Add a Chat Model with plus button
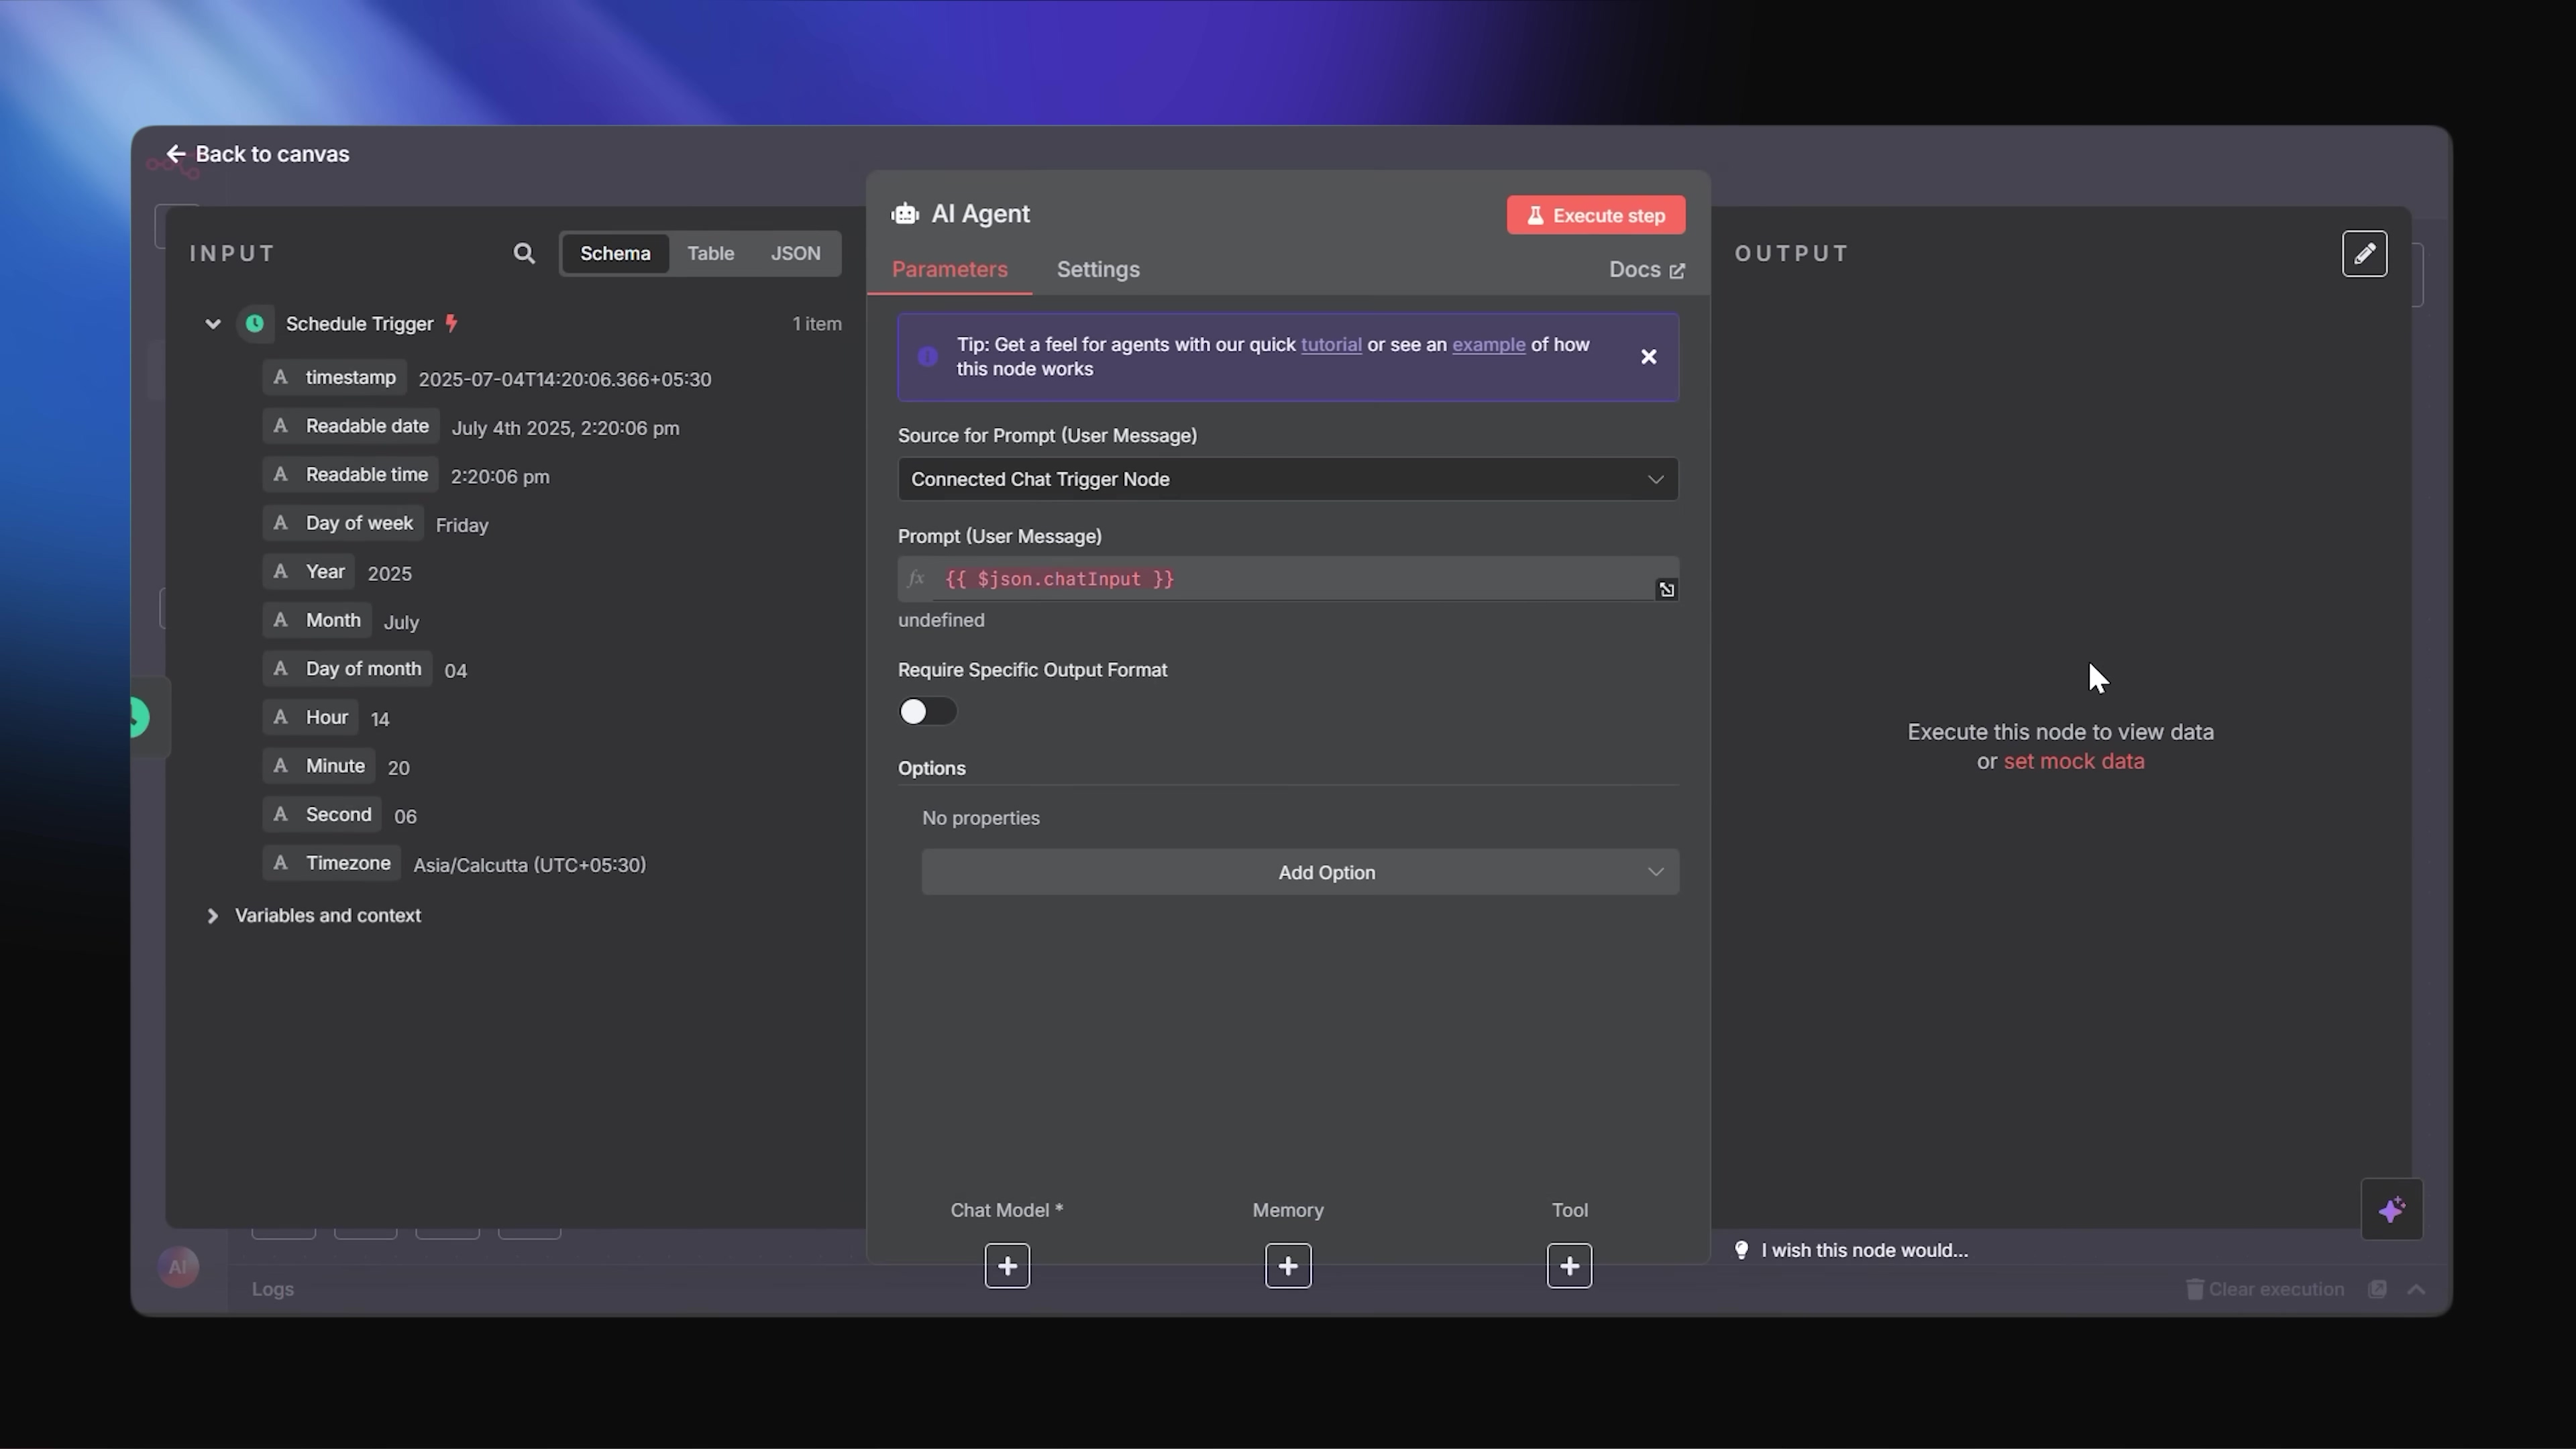 pyautogui.click(x=1007, y=1267)
